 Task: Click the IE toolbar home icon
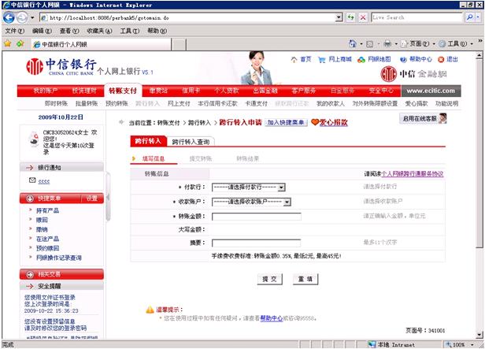352,43
